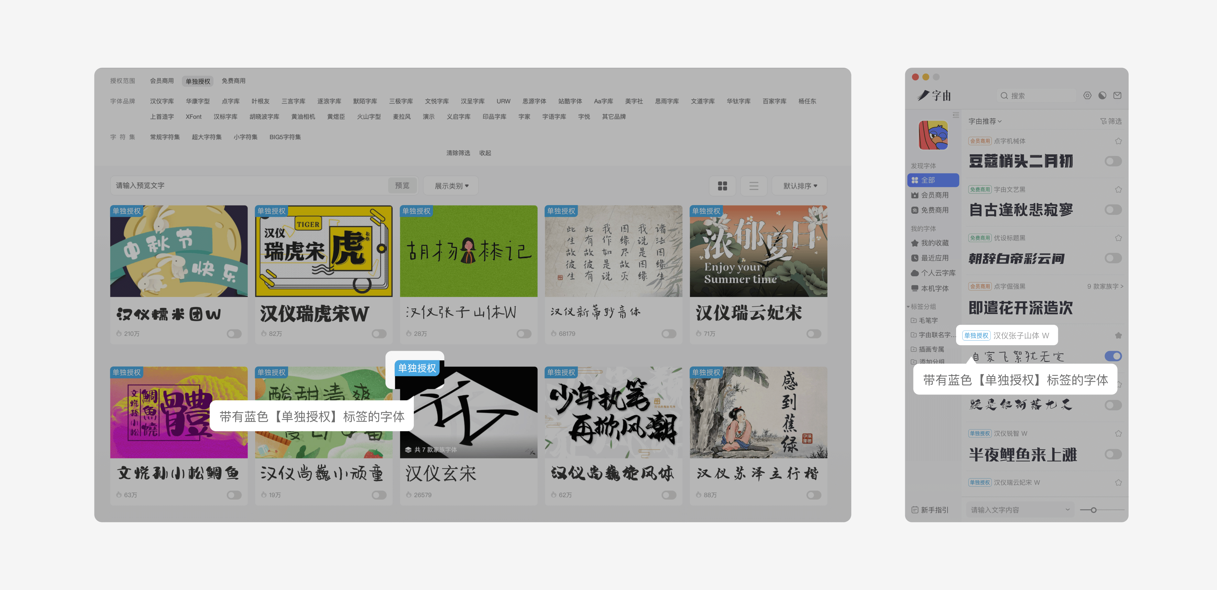Open the 插画专属 tag group
Image resolution: width=1217 pixels, height=590 pixels.
pyautogui.click(x=928, y=349)
